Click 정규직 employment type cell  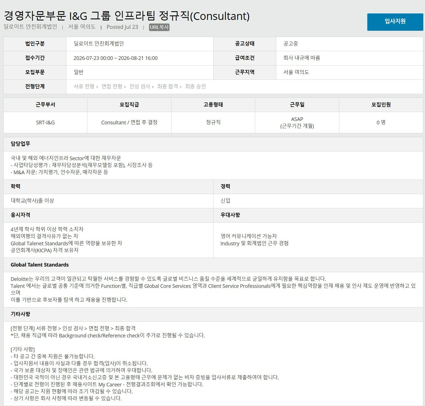[213, 122]
